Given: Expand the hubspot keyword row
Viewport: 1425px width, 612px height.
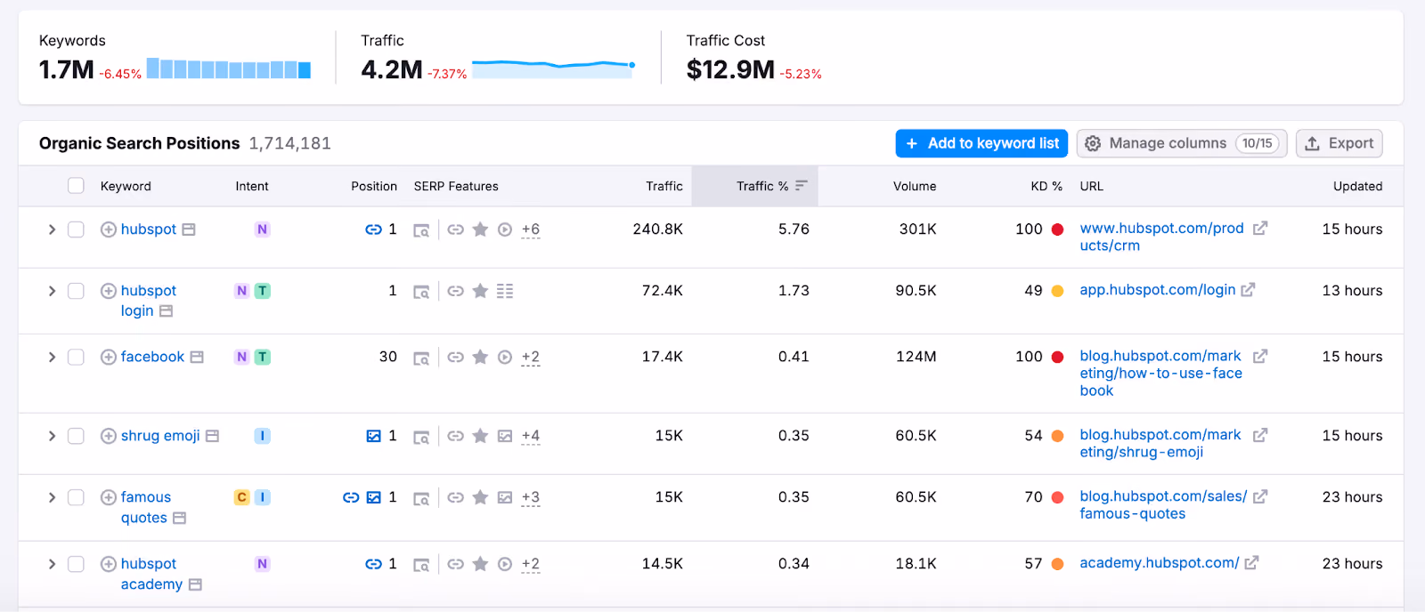Looking at the screenshot, I should (52, 229).
